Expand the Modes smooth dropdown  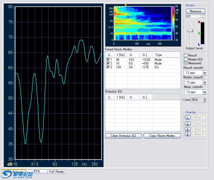coord(204,82)
